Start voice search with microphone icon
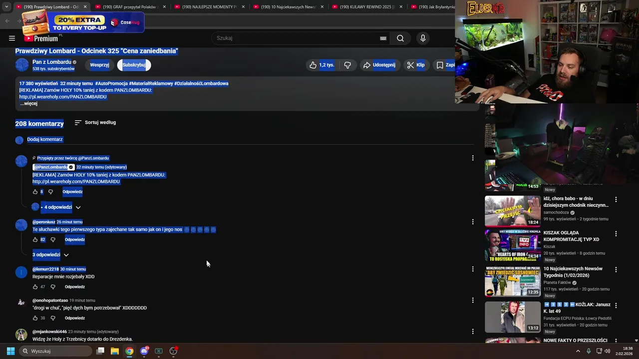The height and width of the screenshot is (359, 639). point(423,38)
